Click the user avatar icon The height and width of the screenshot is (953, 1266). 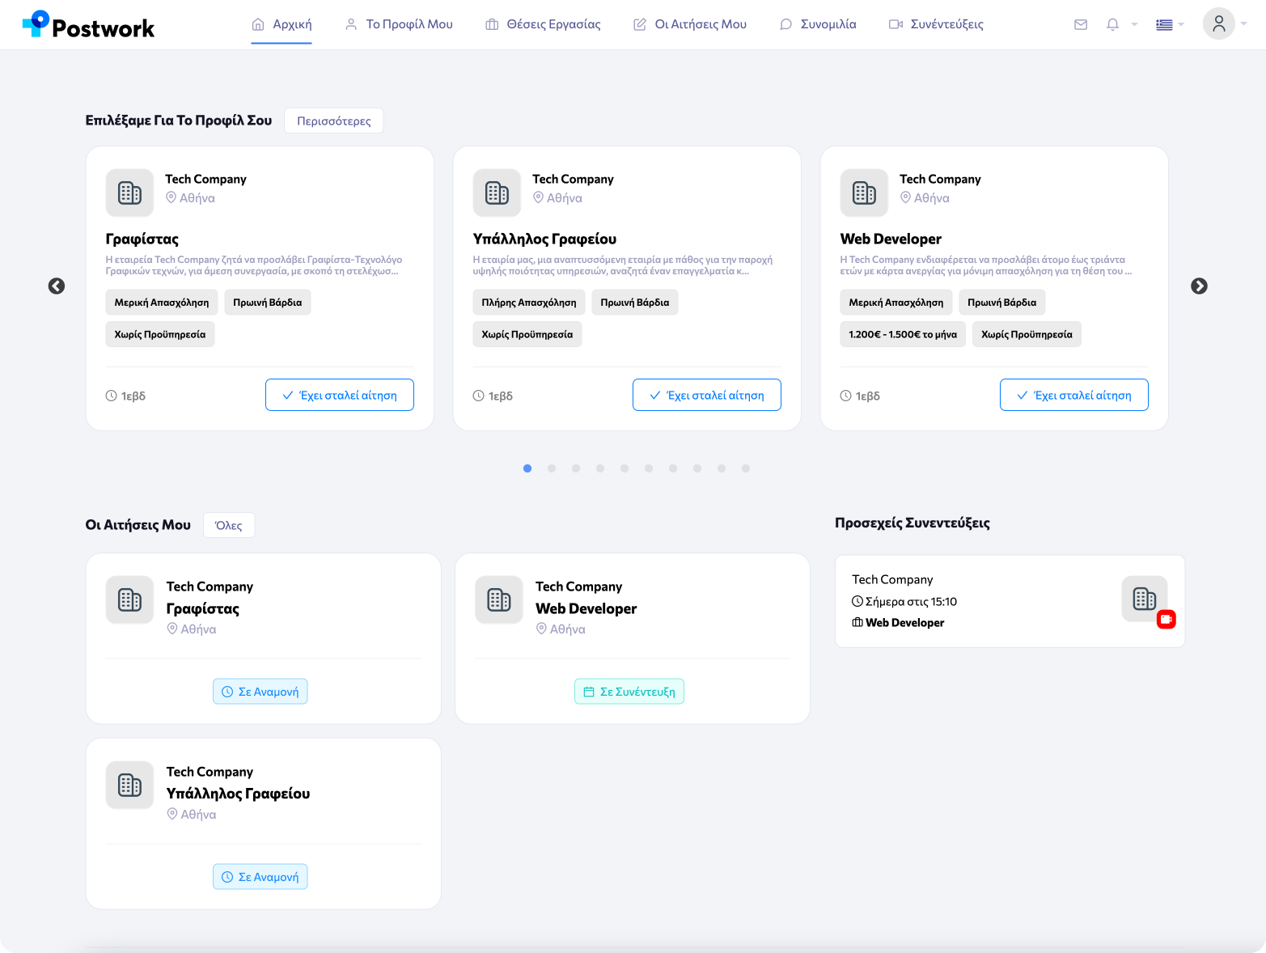[1218, 24]
